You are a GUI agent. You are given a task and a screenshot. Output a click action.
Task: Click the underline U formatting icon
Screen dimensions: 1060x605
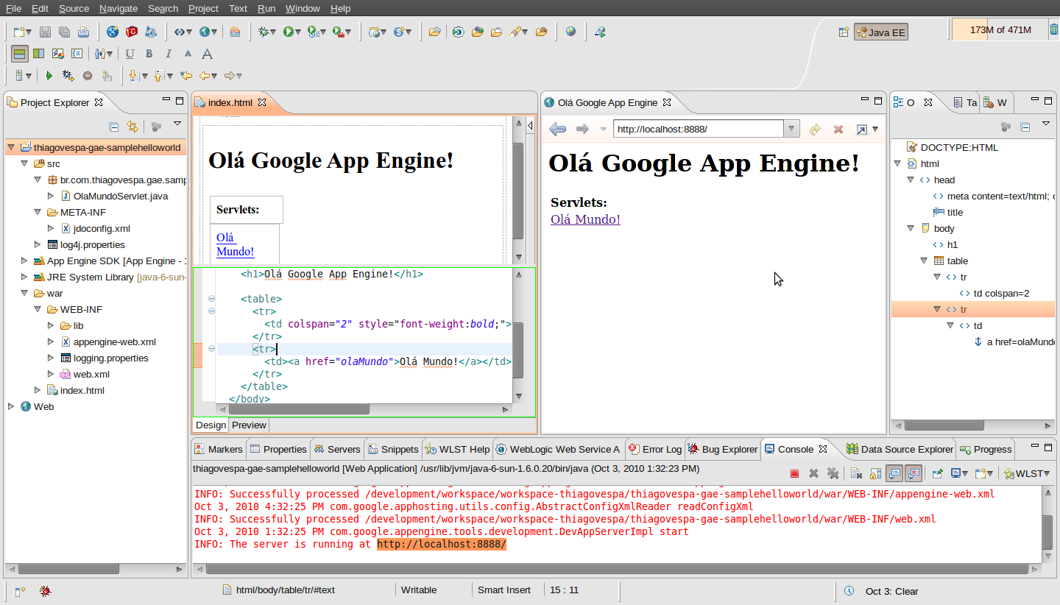coord(130,54)
